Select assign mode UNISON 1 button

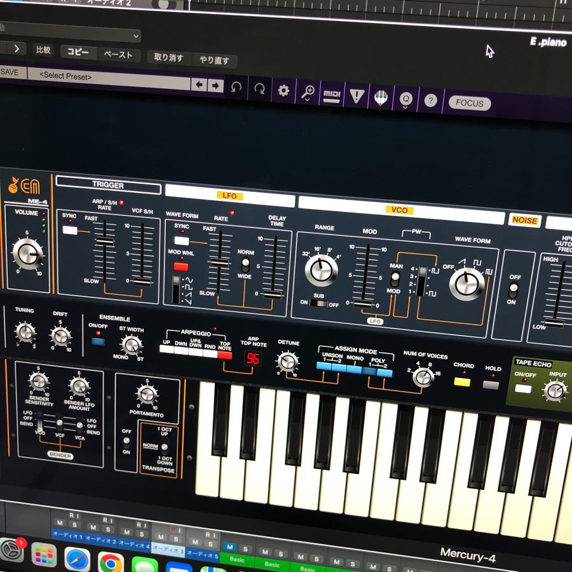pos(324,366)
